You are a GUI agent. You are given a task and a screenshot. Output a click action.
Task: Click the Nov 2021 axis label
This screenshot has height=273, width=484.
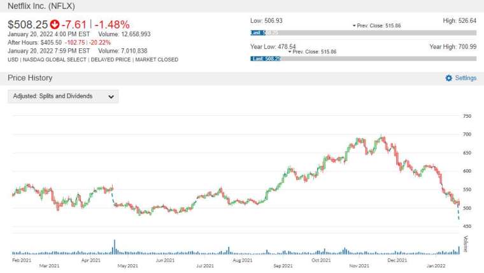[359, 265]
